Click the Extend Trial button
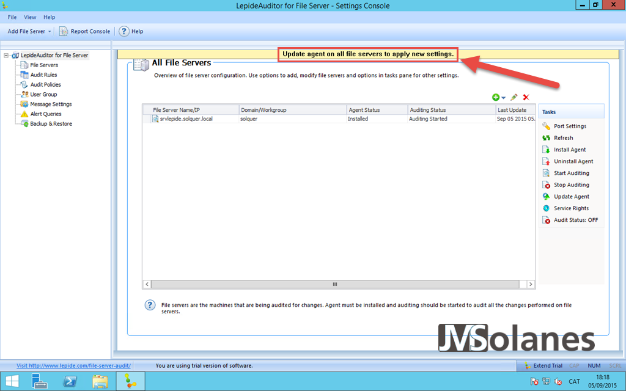This screenshot has height=391, width=626. (543, 365)
